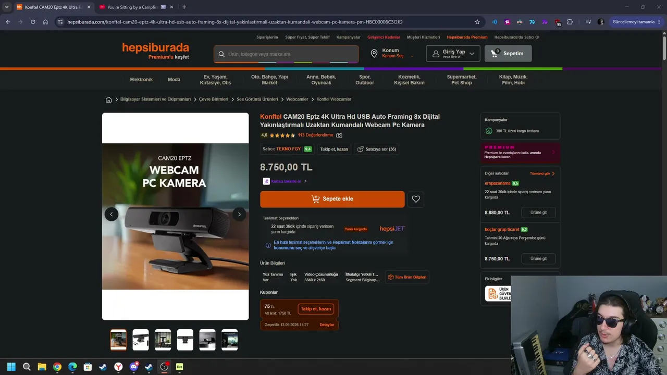Show photo reviews via camera icon

(339, 135)
